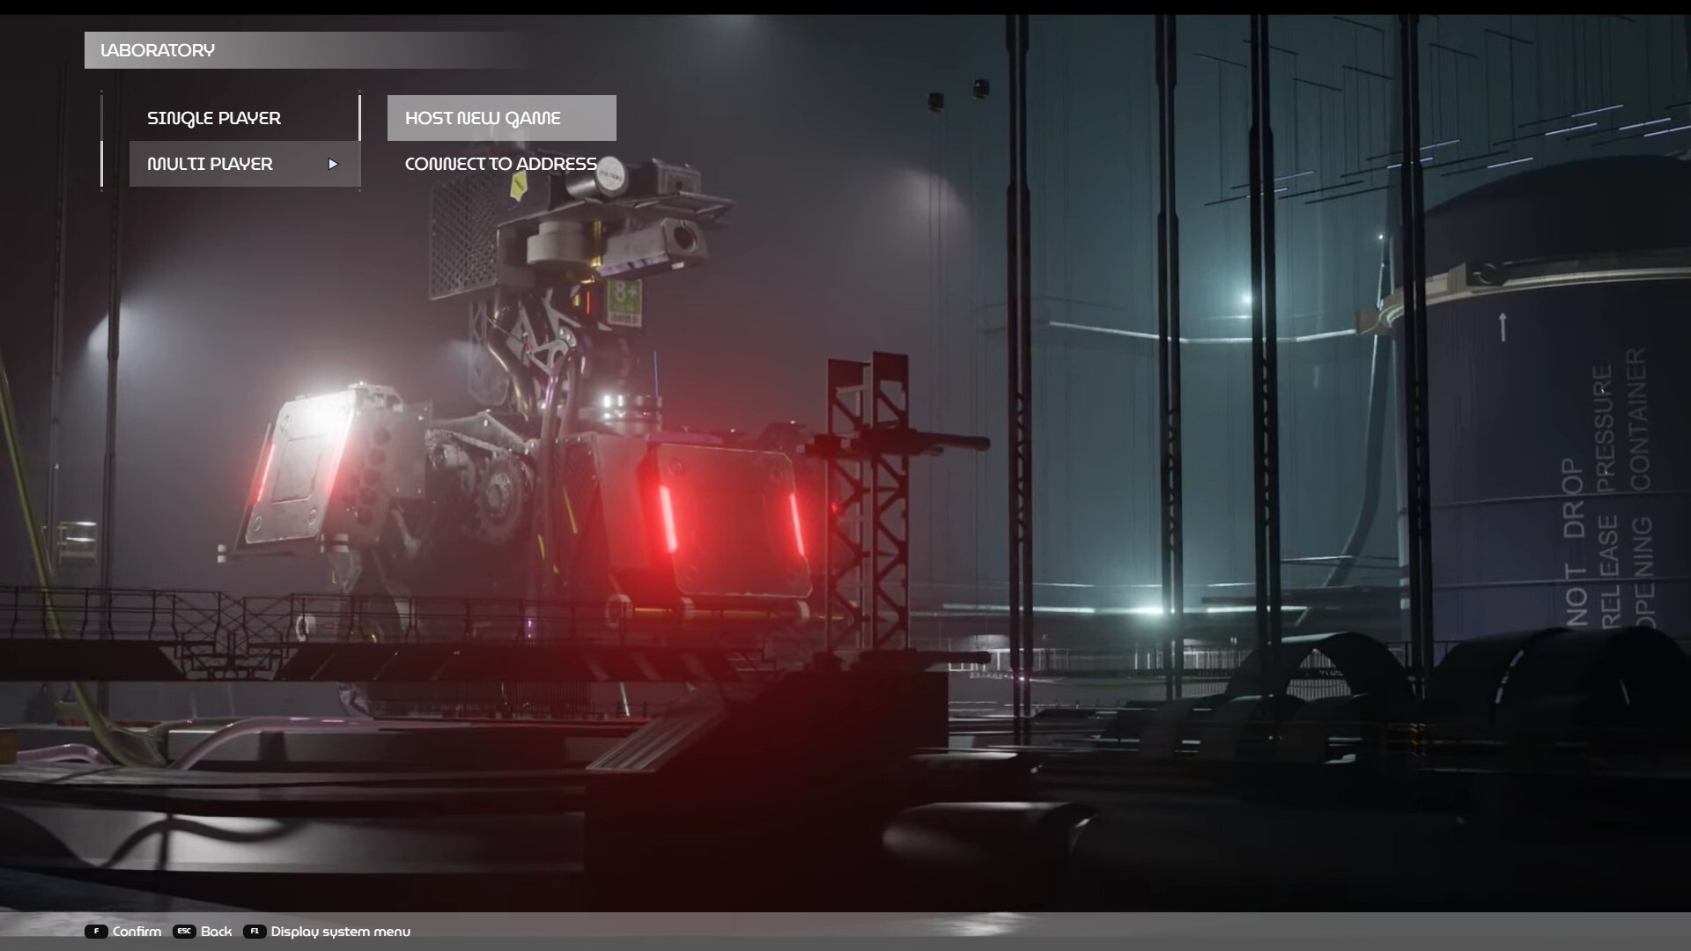
Task: Open the multiplayer options via the right chevron
Action: (334, 164)
